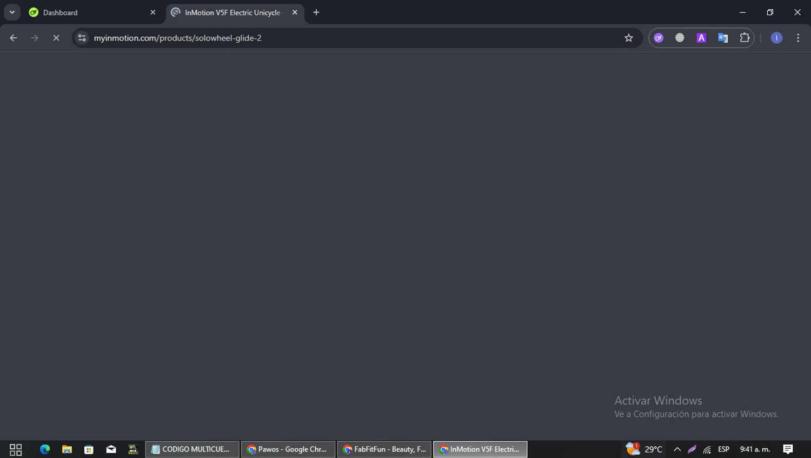Screen dimensions: 811x458
Task: Open the Wi-Fi network panel
Action: [707, 449]
